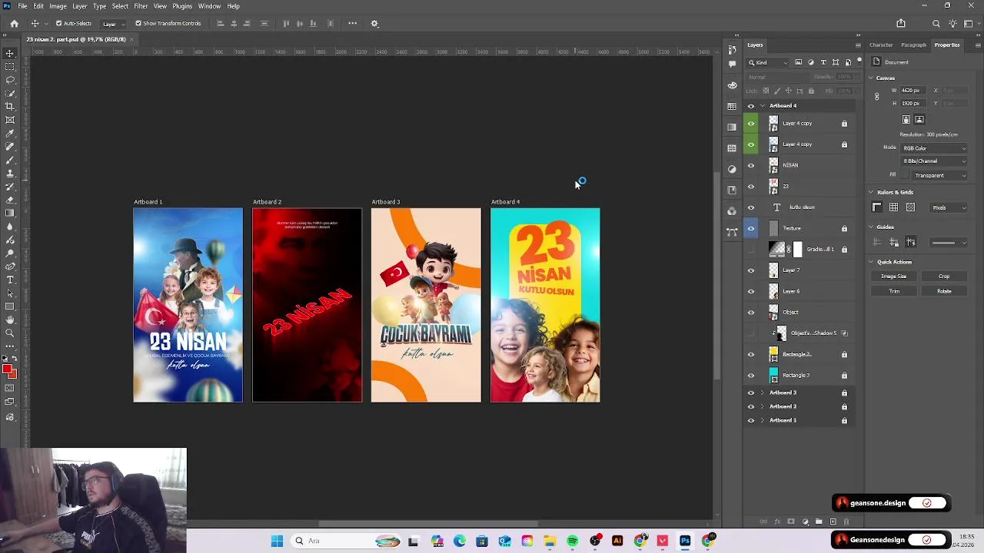Image resolution: width=984 pixels, height=553 pixels.
Task: Select the Zoom tool
Action: pyautogui.click(x=10, y=333)
